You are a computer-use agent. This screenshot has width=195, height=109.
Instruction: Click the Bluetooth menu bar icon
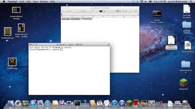tap(137, 2)
